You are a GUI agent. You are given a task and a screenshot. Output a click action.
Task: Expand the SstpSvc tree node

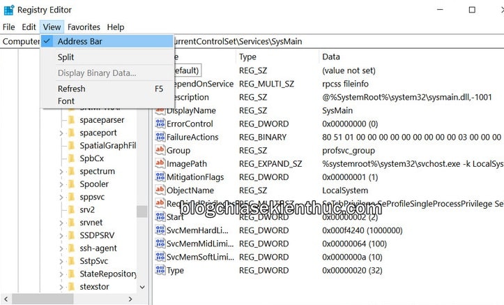point(61,262)
